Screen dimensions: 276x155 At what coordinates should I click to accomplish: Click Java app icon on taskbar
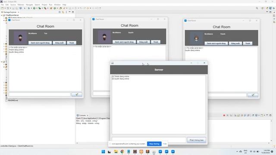pos(154,152)
